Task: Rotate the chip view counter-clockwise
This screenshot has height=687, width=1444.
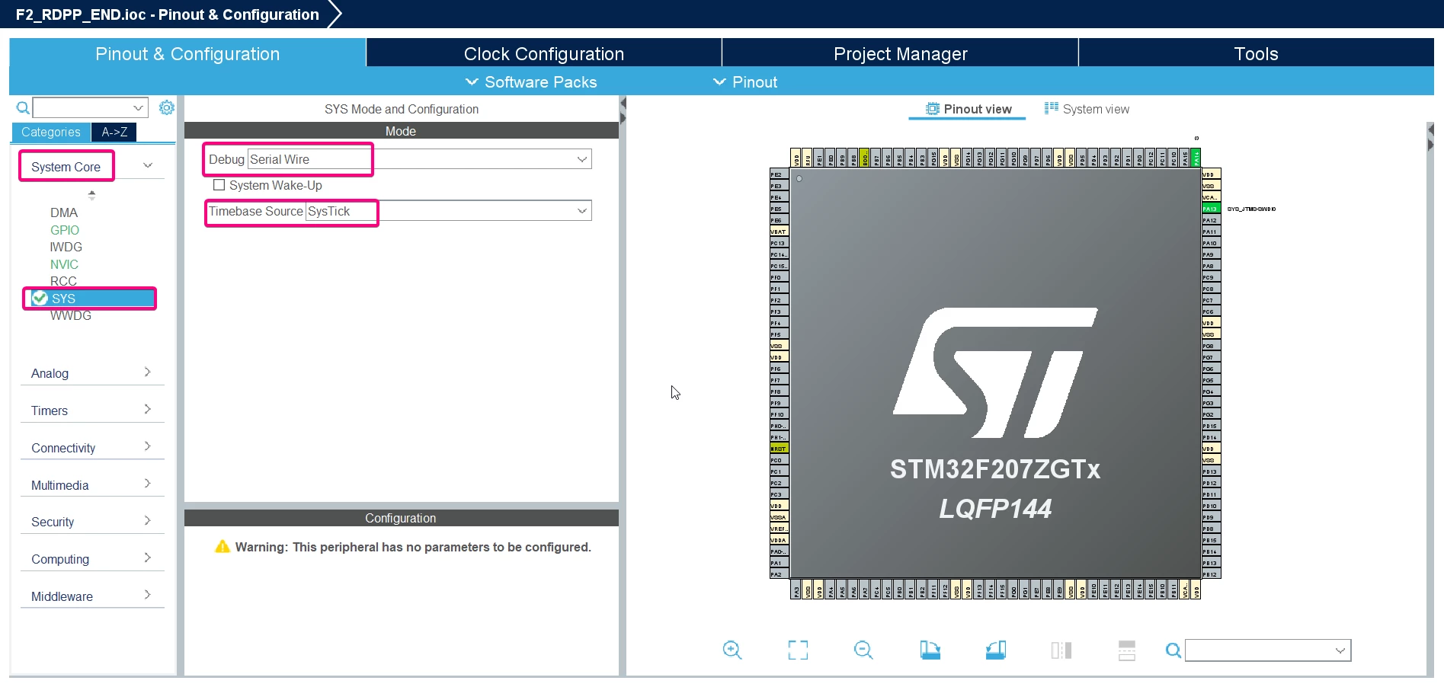Action: (995, 650)
